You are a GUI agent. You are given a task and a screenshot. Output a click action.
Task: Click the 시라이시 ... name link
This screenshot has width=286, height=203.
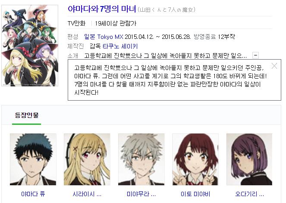coord(87,194)
